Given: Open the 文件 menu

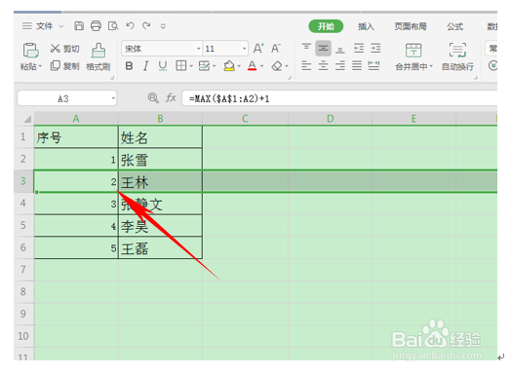Looking at the screenshot, I should coord(44,26).
